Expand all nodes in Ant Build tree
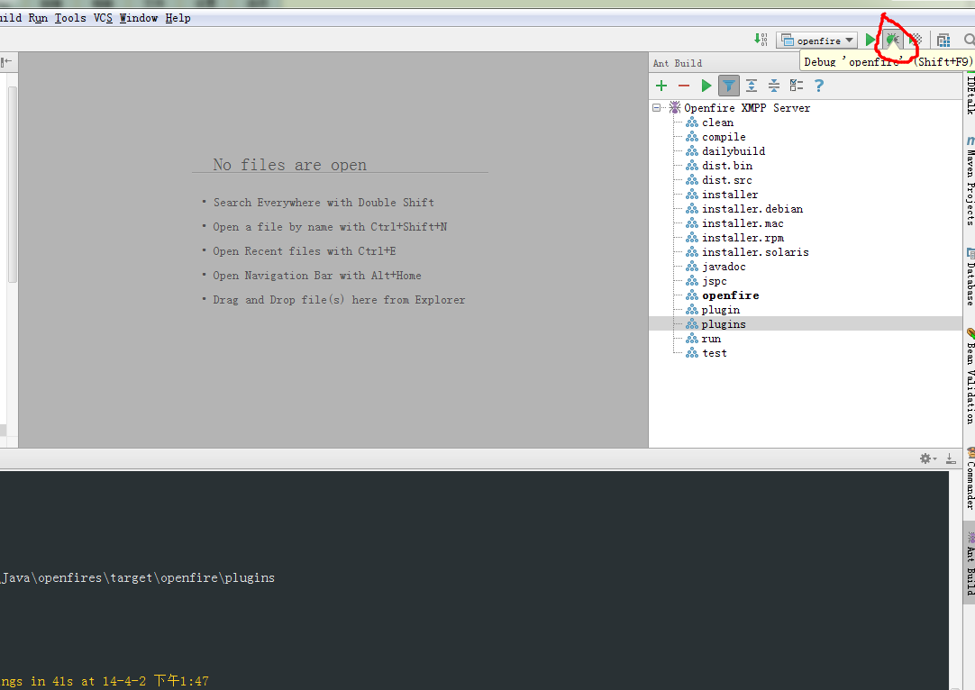Image resolution: width=975 pixels, height=690 pixels. click(x=752, y=86)
